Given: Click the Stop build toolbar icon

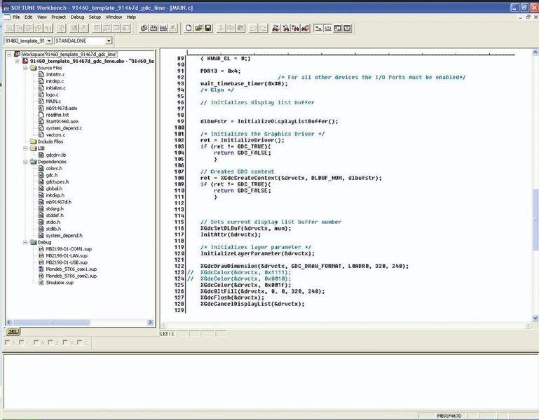Looking at the screenshot, I should pos(173,28).
